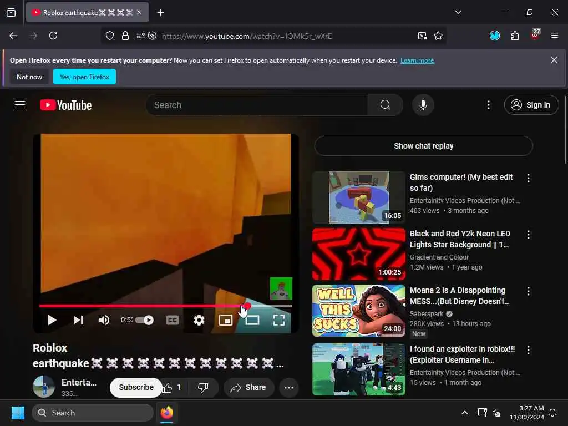
Task: Go to YouTube home via logo
Action: click(x=65, y=105)
